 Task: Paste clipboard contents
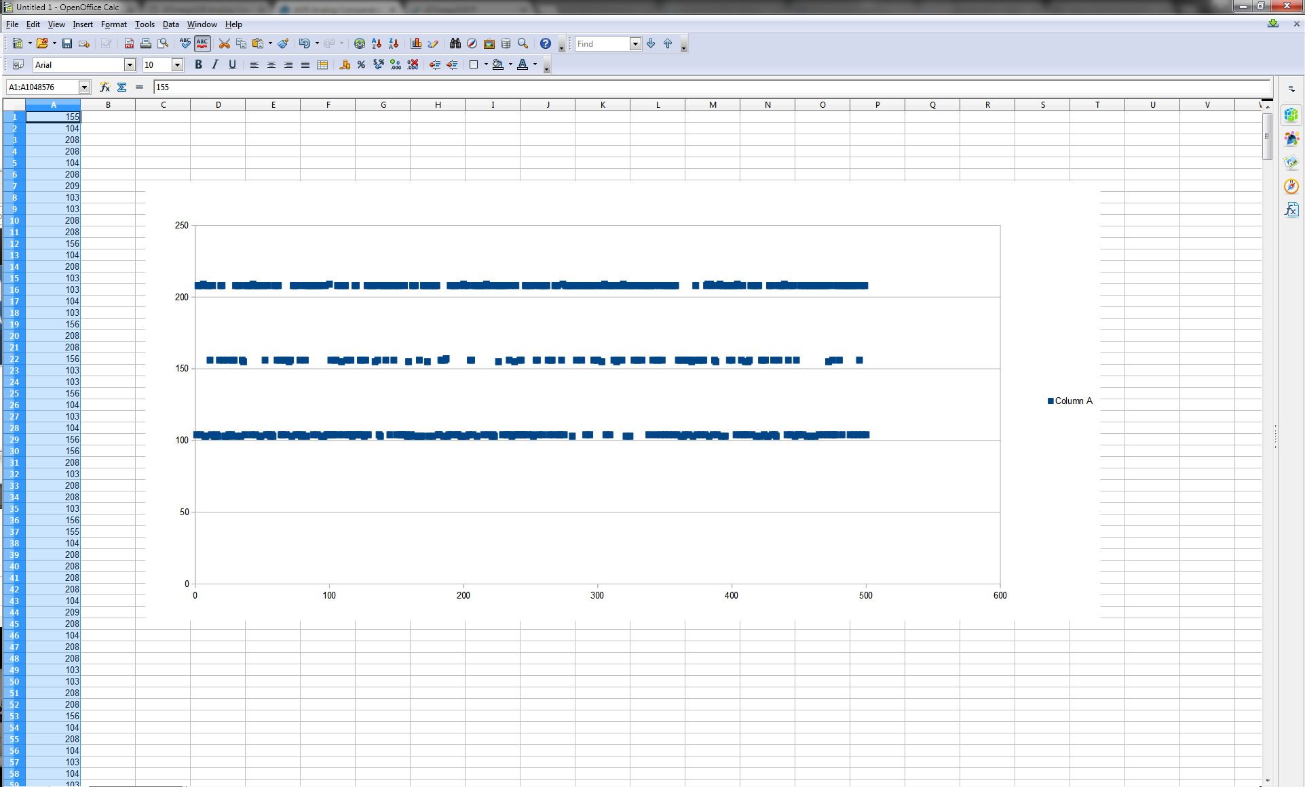click(258, 43)
